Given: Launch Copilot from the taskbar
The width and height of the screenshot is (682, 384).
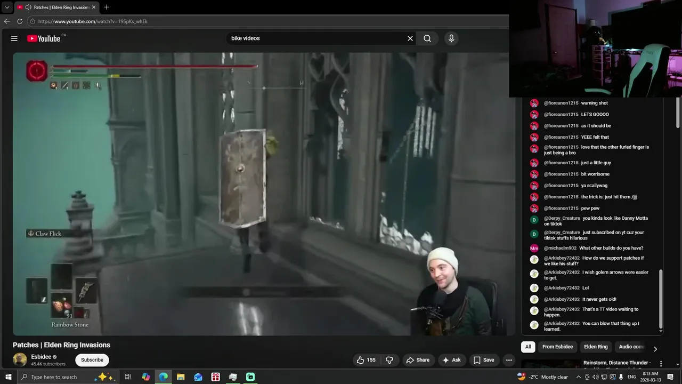Looking at the screenshot, I should (146, 377).
